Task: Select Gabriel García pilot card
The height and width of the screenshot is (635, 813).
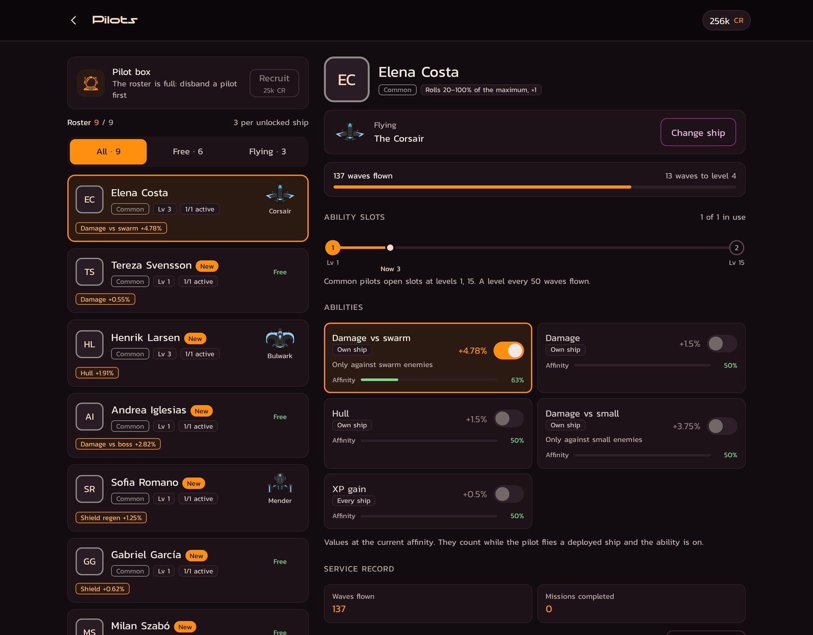Action: coord(188,570)
